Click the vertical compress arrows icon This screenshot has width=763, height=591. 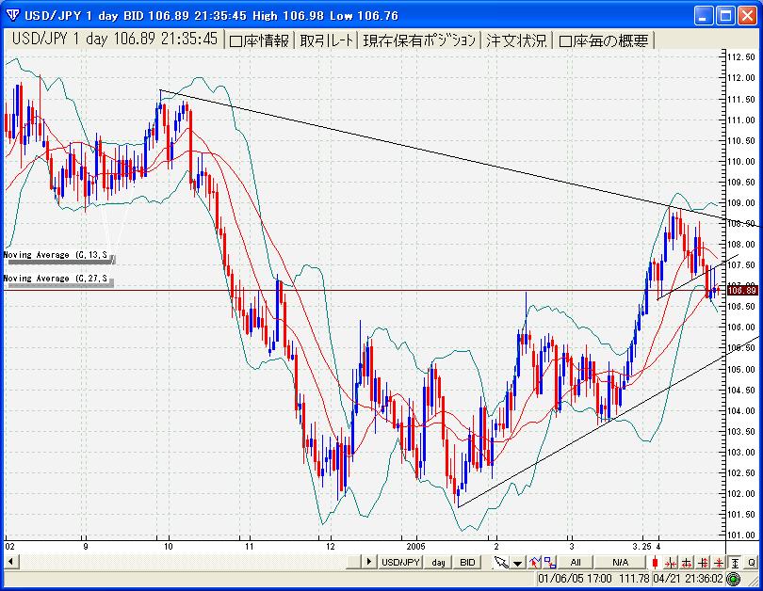click(719, 563)
